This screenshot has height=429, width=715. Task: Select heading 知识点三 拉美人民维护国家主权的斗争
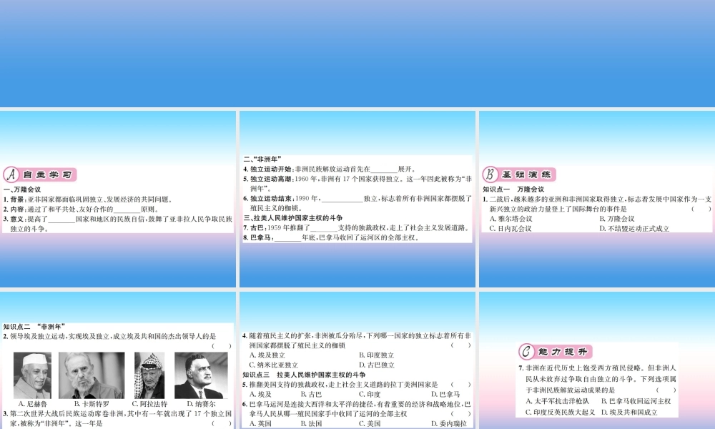point(304,375)
